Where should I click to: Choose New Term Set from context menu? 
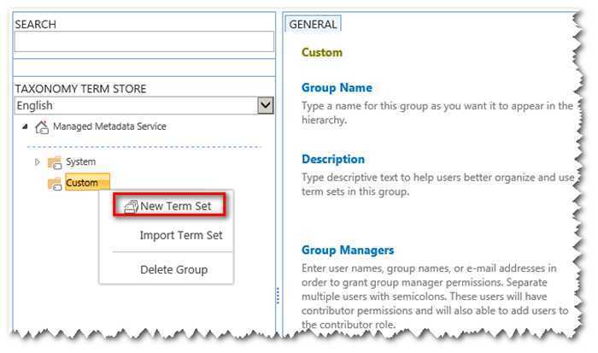click(169, 206)
